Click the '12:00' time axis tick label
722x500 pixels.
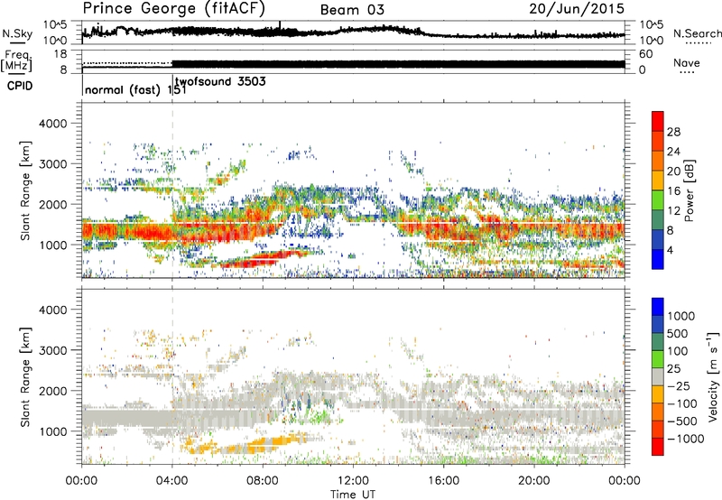tap(353, 481)
